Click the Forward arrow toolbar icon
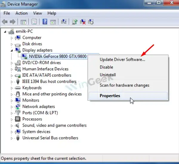The image size is (179, 164). pos(13,22)
